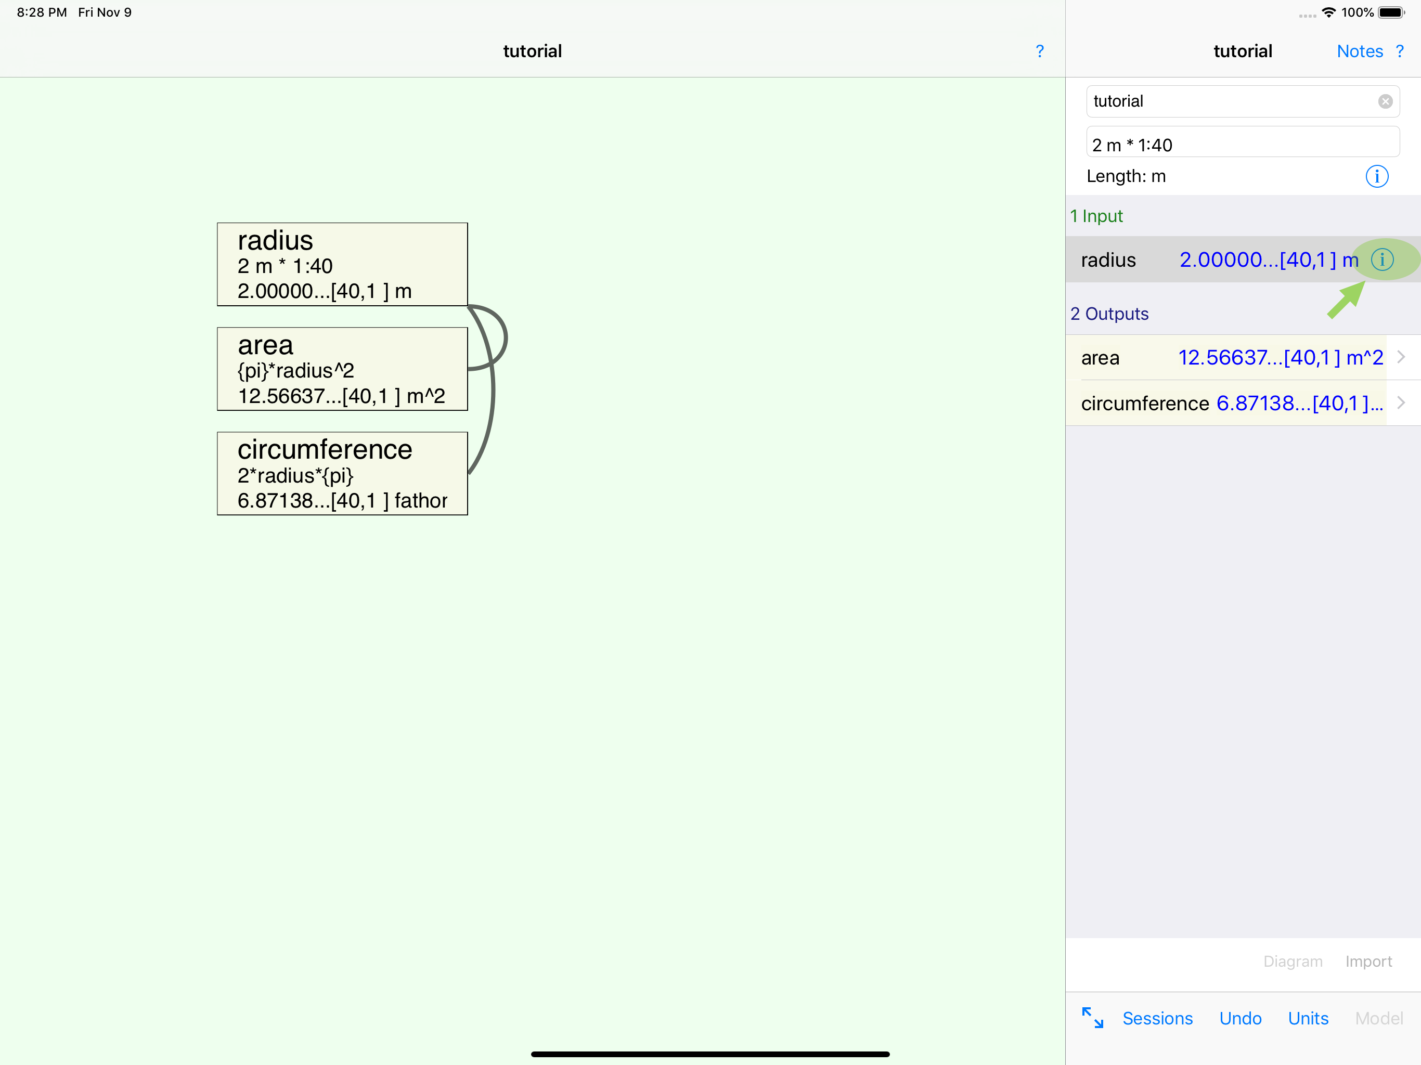The height and width of the screenshot is (1065, 1421).
Task: Select the circumference box in the diagram
Action: (x=342, y=473)
